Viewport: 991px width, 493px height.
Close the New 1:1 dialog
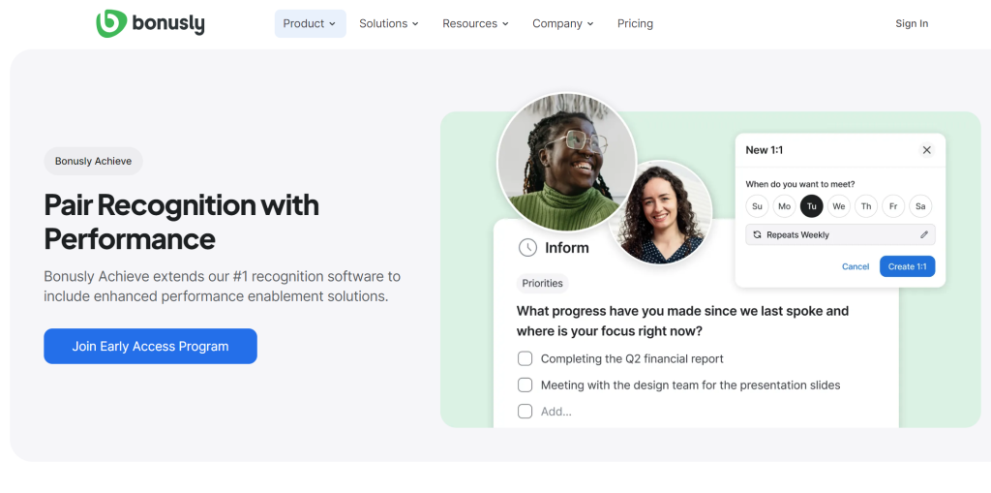pyautogui.click(x=926, y=150)
